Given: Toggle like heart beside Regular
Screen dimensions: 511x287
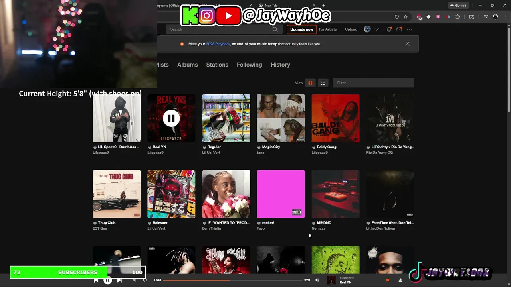Looking at the screenshot, I should click(204, 147).
